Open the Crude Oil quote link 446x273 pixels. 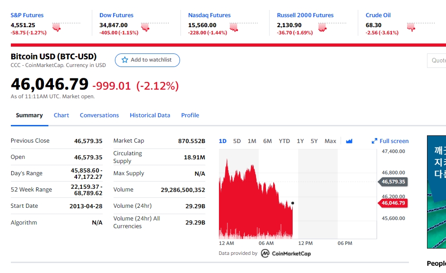click(378, 15)
